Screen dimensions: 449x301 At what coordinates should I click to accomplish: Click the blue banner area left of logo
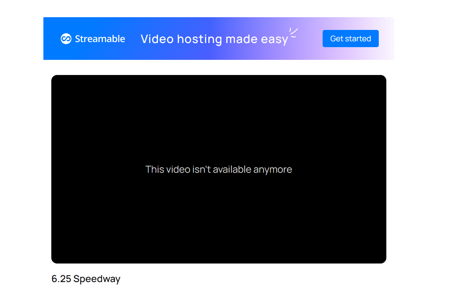coord(52,39)
